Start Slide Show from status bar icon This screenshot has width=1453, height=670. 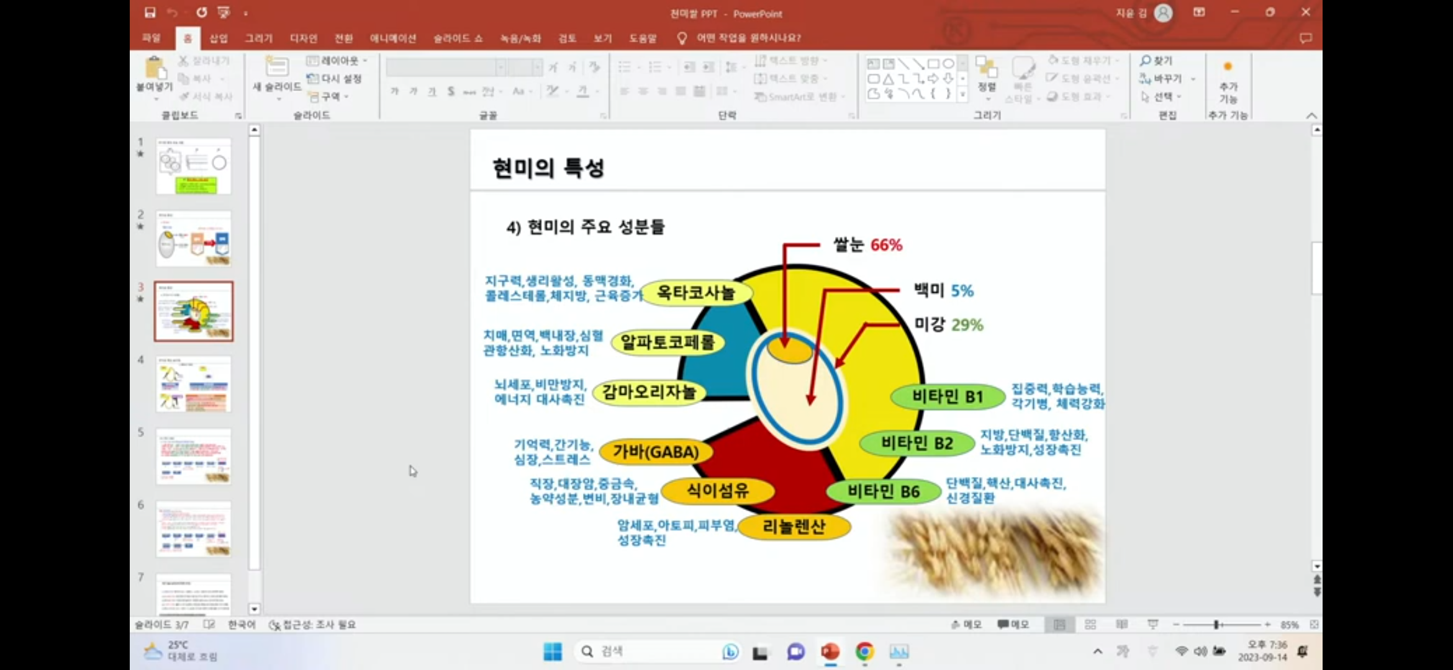(x=1153, y=625)
